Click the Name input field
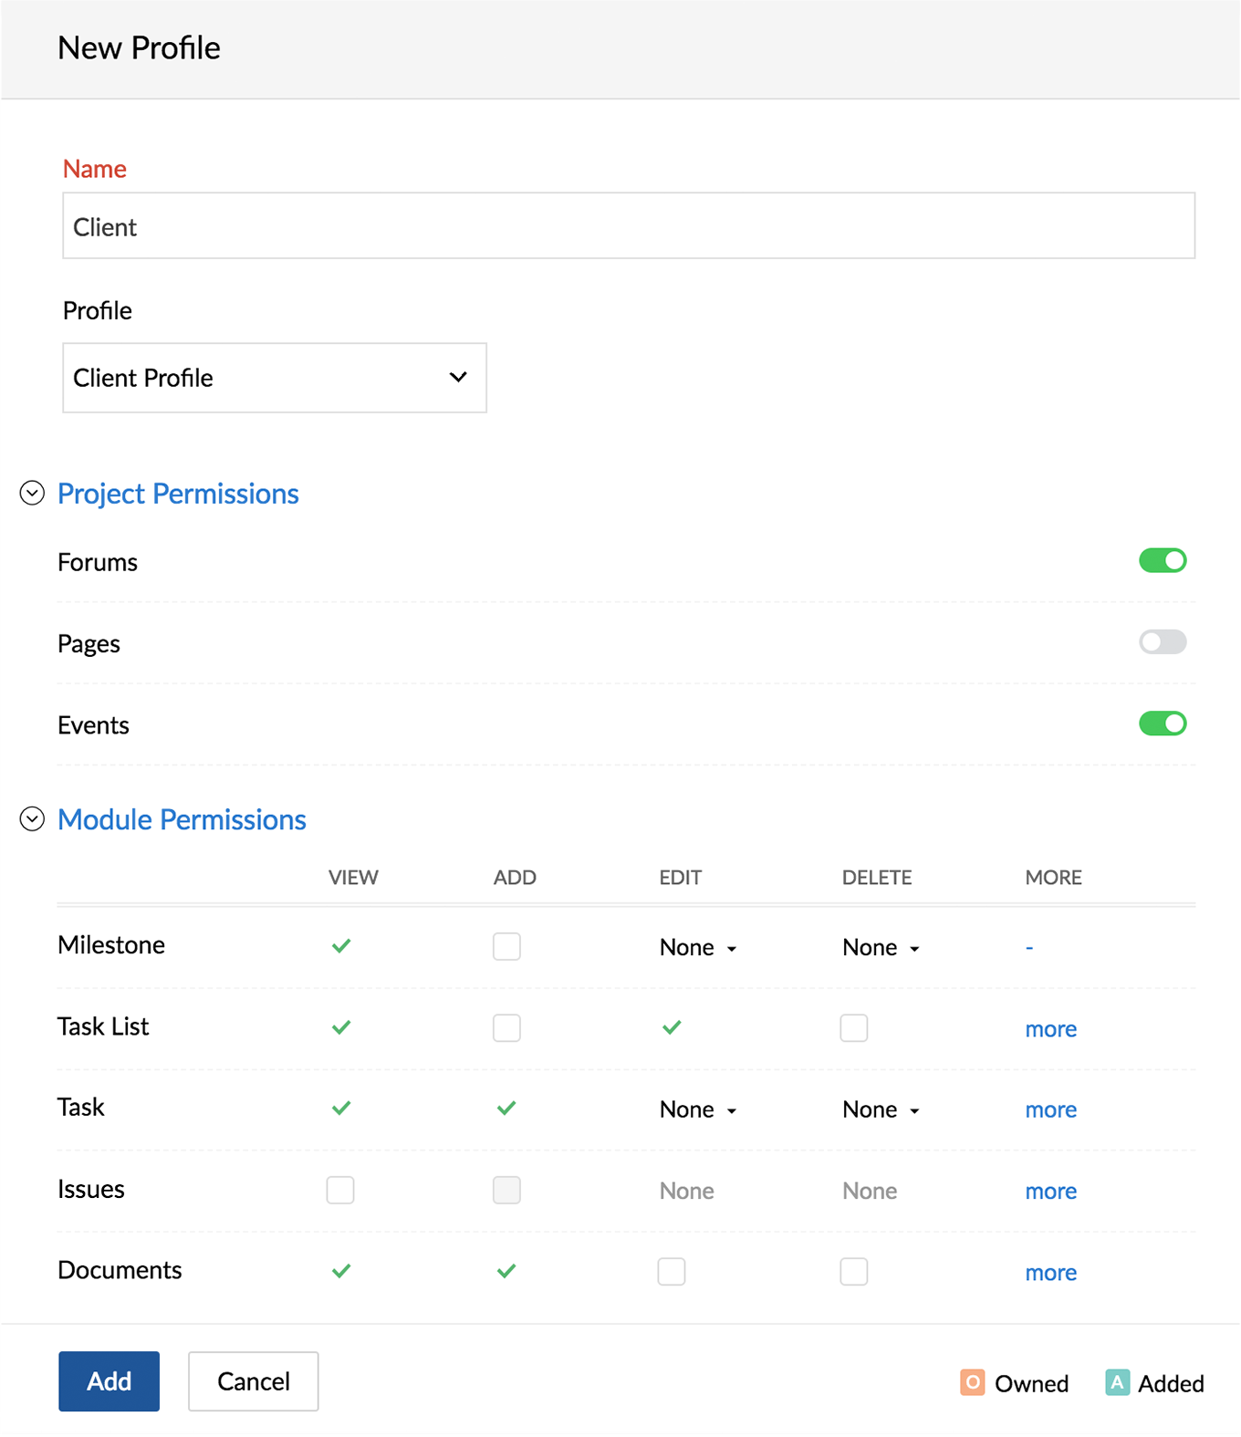 click(x=629, y=225)
